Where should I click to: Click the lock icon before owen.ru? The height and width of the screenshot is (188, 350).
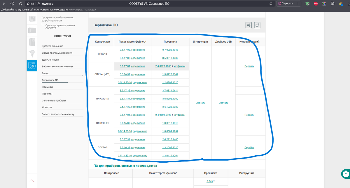(38, 4)
